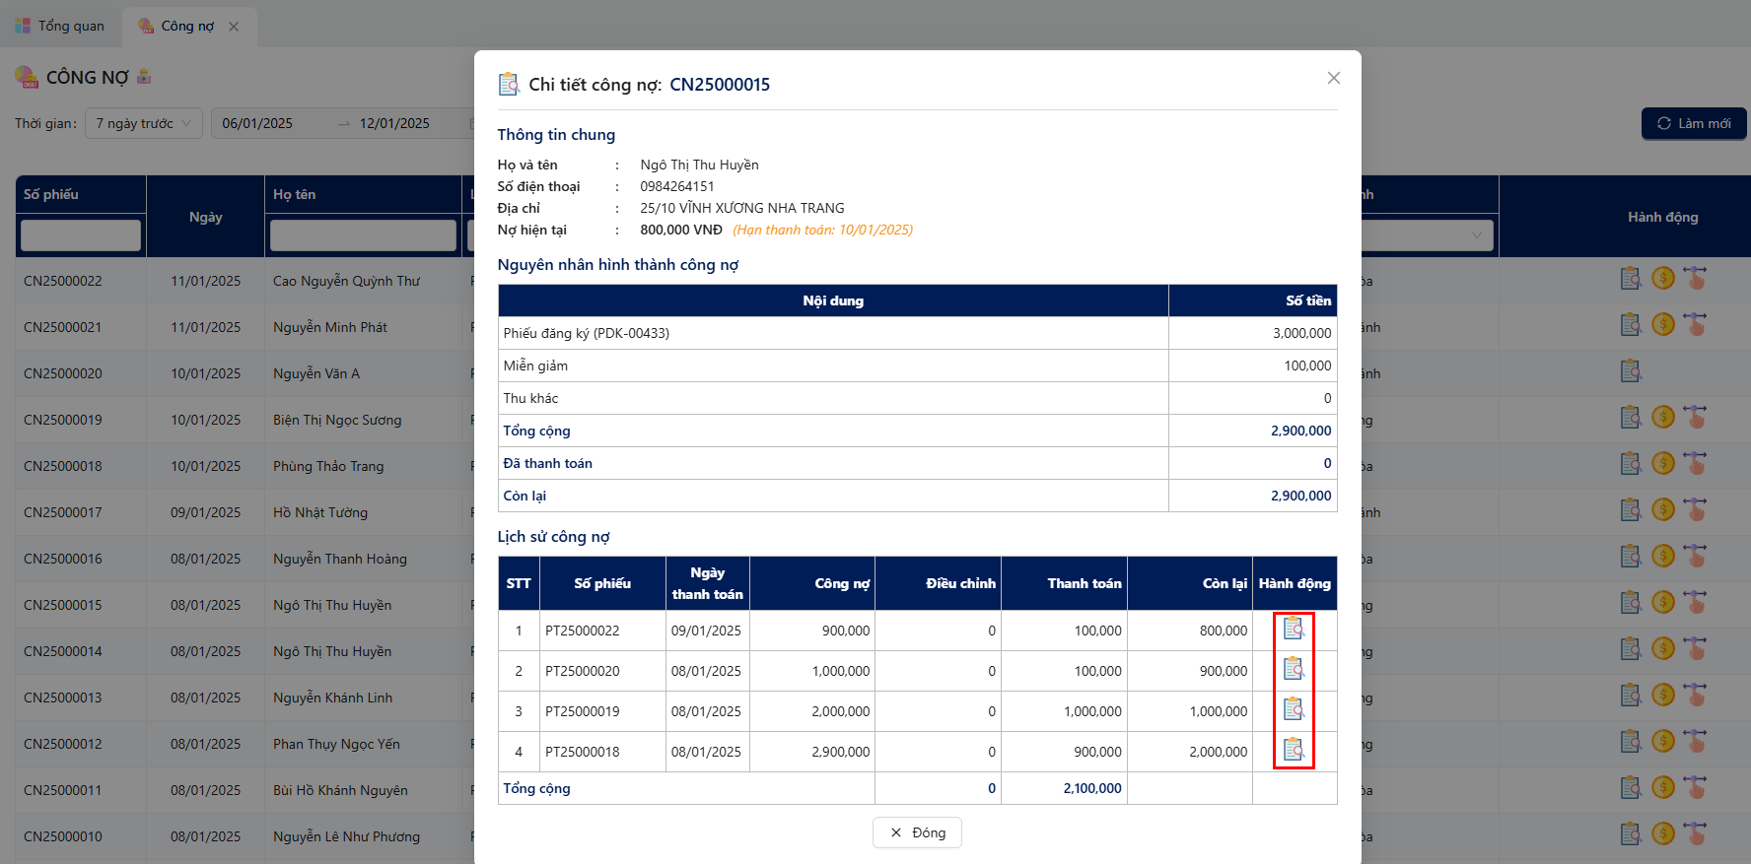Screen dimensions: 1751x864
Task: Open detail icon for row CN25000020
Action: click(1631, 371)
